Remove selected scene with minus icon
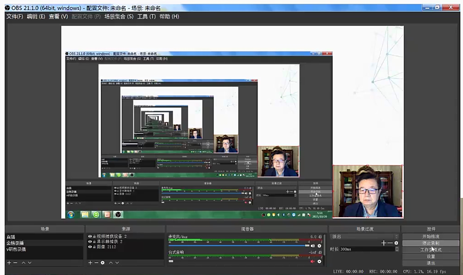This screenshot has height=275, width=463. coord(15,263)
